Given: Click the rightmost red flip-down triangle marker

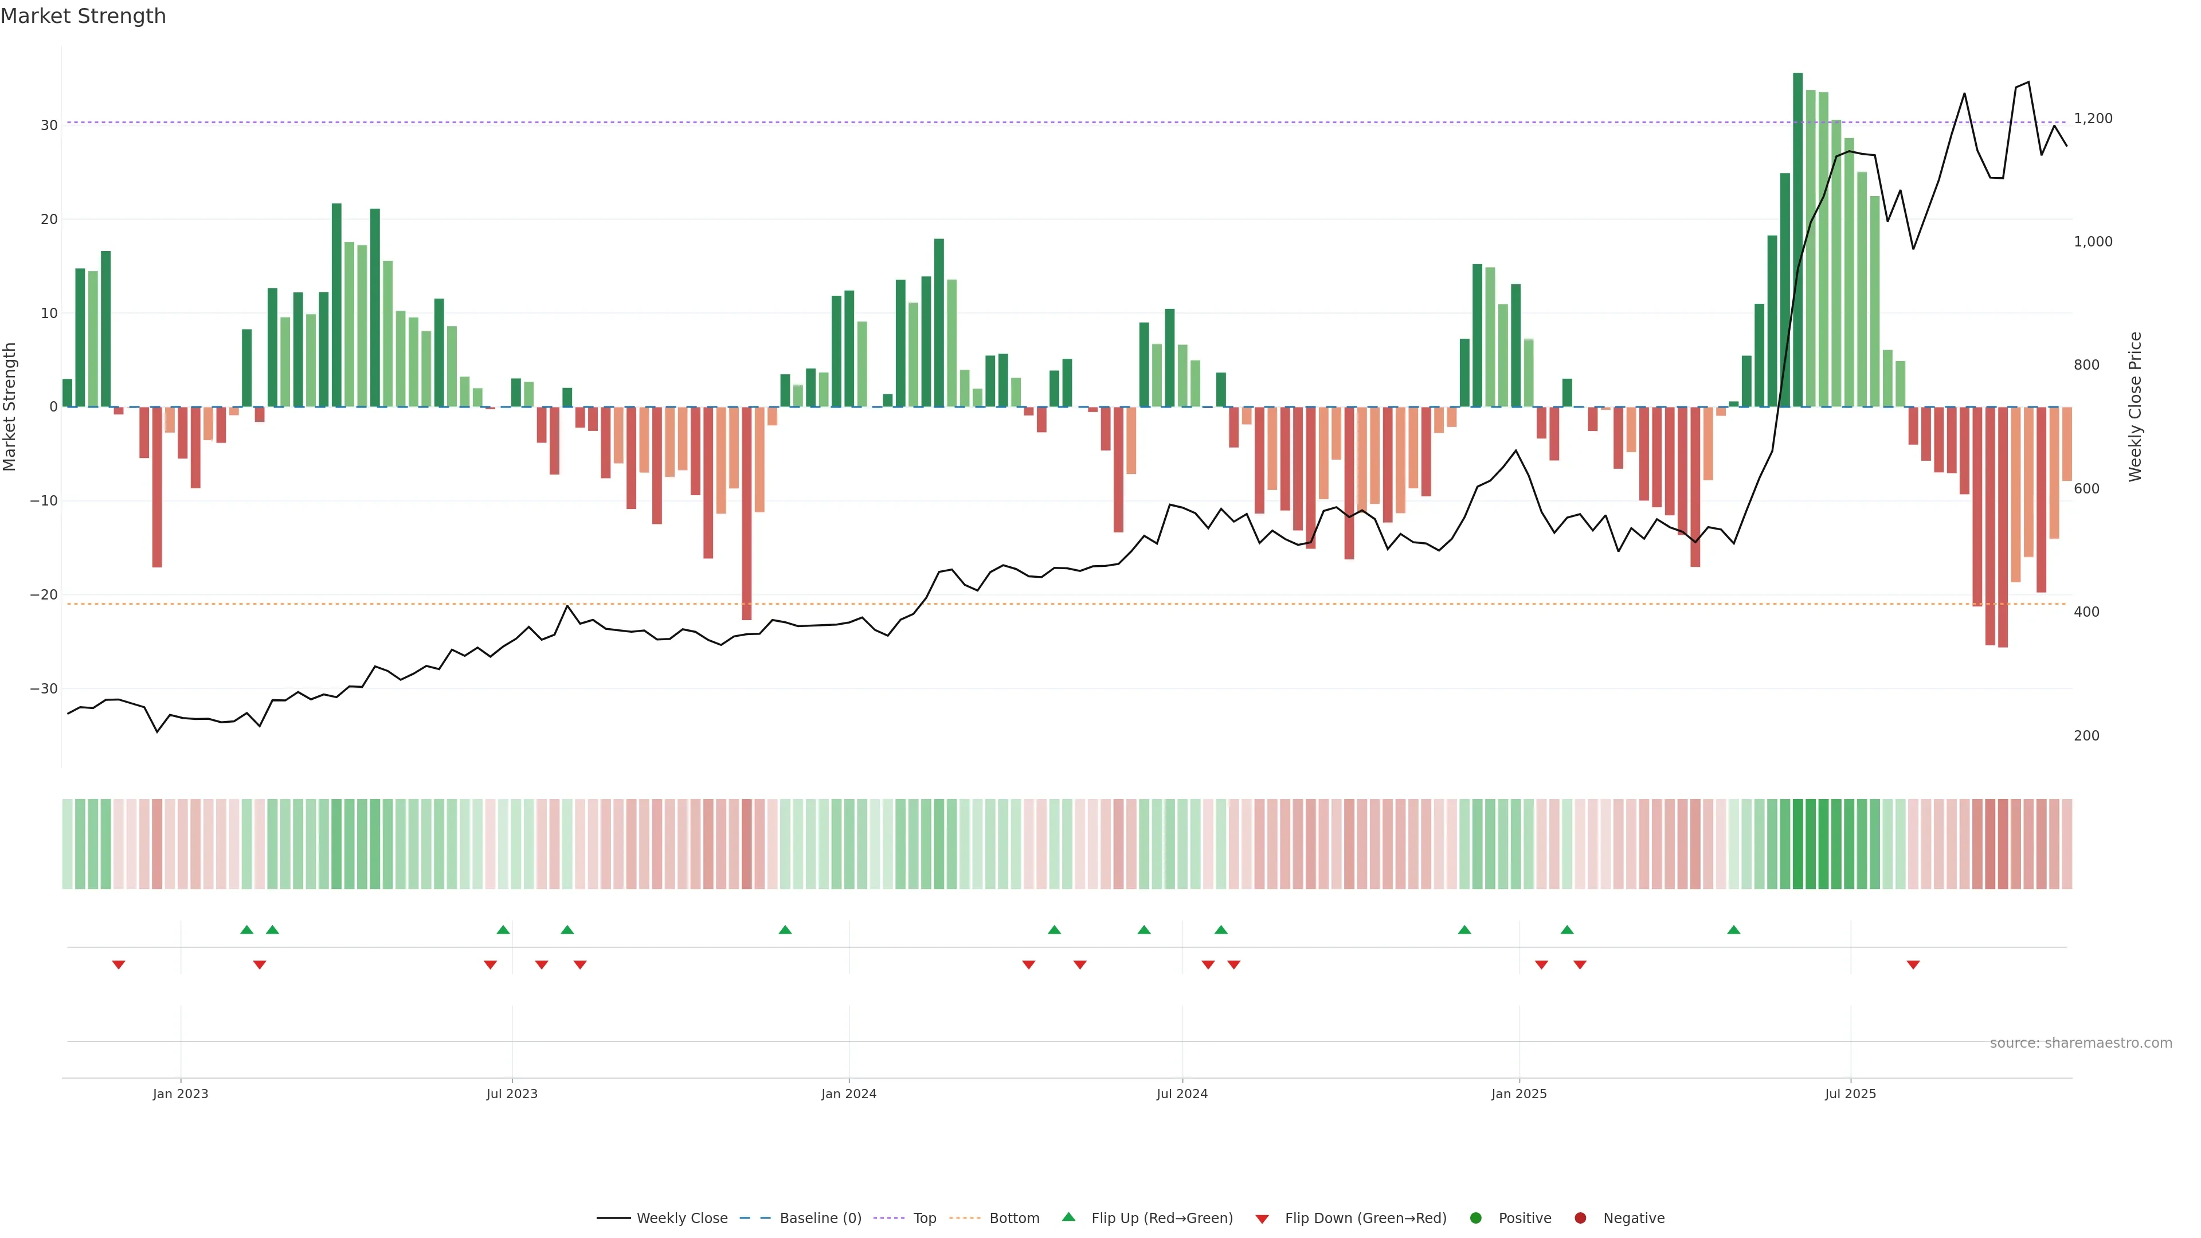Looking at the screenshot, I should pos(1913,965).
